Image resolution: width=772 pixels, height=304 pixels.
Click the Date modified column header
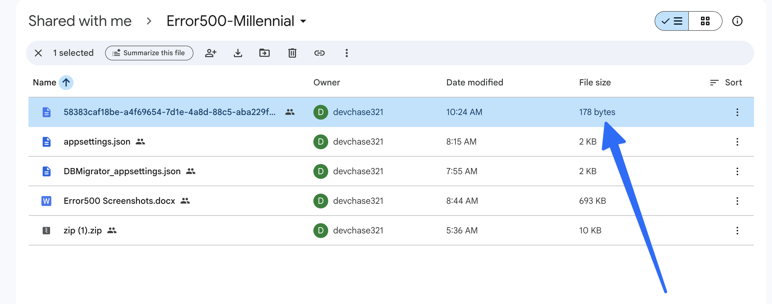(x=474, y=82)
